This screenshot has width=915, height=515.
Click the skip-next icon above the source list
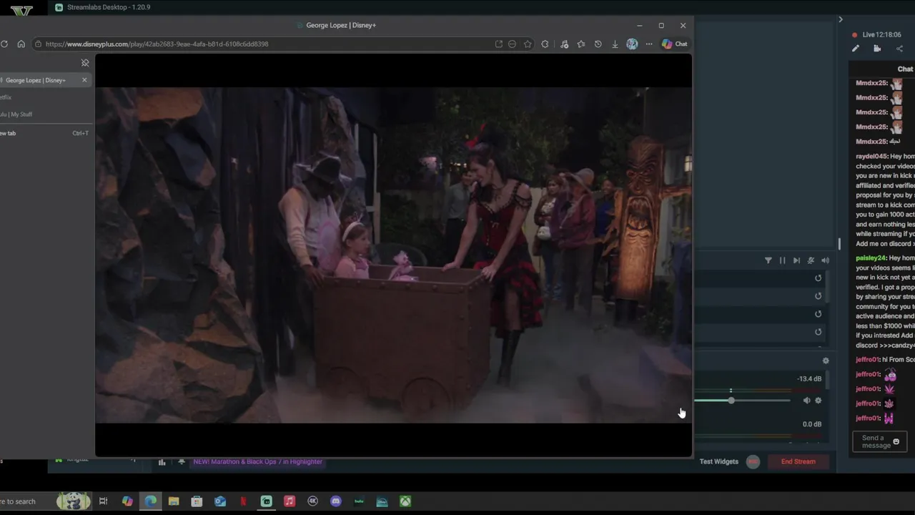(796, 260)
